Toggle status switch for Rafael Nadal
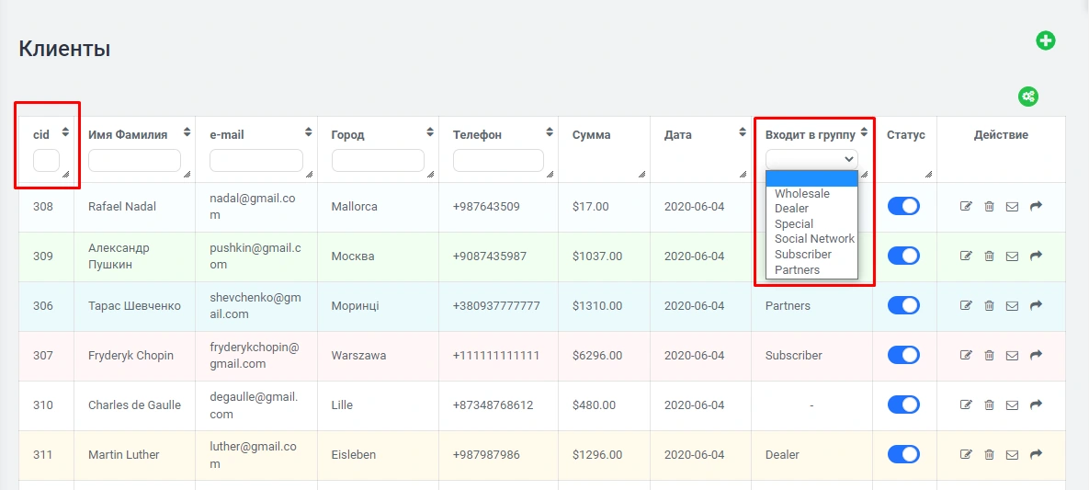Viewport: 1089px width, 490px height. [903, 207]
